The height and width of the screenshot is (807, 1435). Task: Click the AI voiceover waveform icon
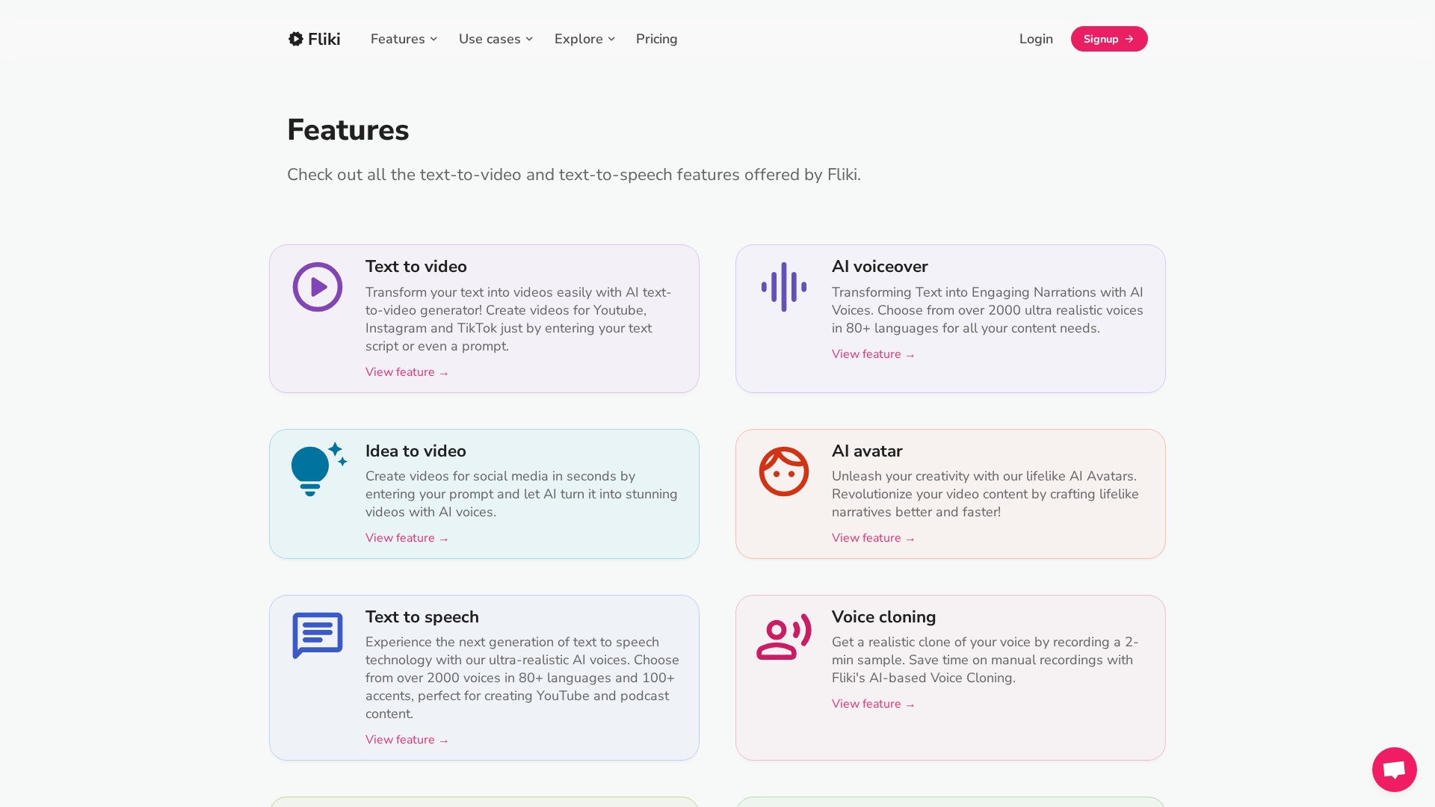783,287
